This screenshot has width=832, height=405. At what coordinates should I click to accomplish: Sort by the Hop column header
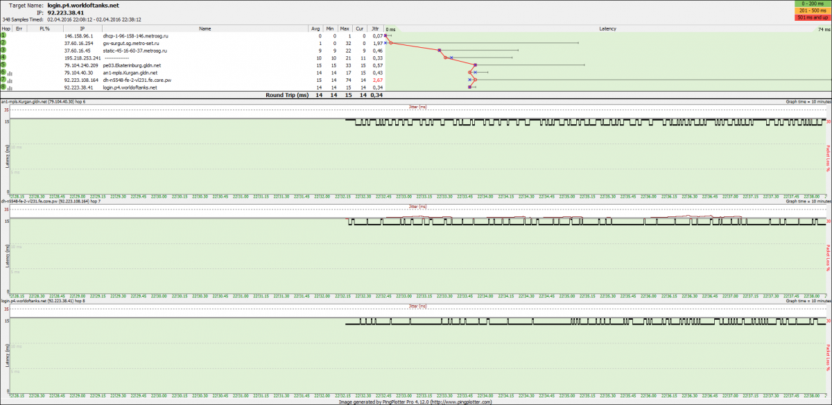click(6, 28)
